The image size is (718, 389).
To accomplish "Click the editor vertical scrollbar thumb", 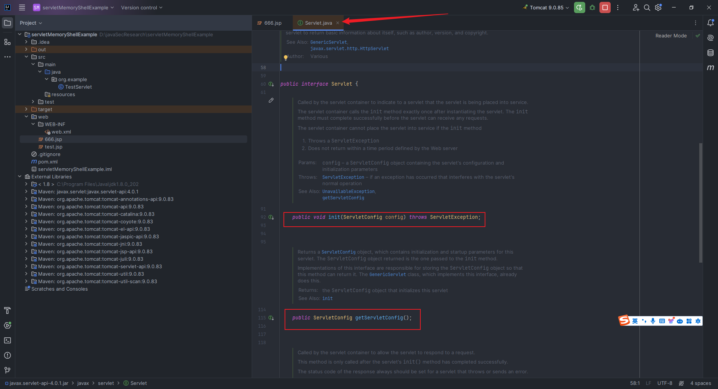I will click(x=701, y=203).
